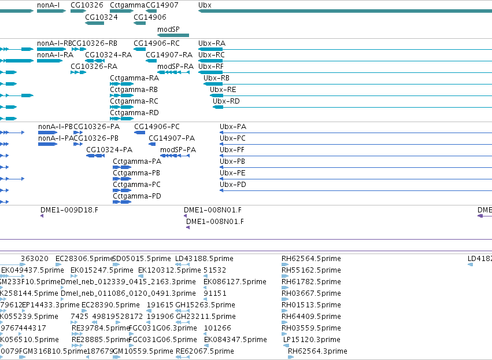Select the Ubx gene label
This screenshot has height=360, width=492.
point(205,5)
